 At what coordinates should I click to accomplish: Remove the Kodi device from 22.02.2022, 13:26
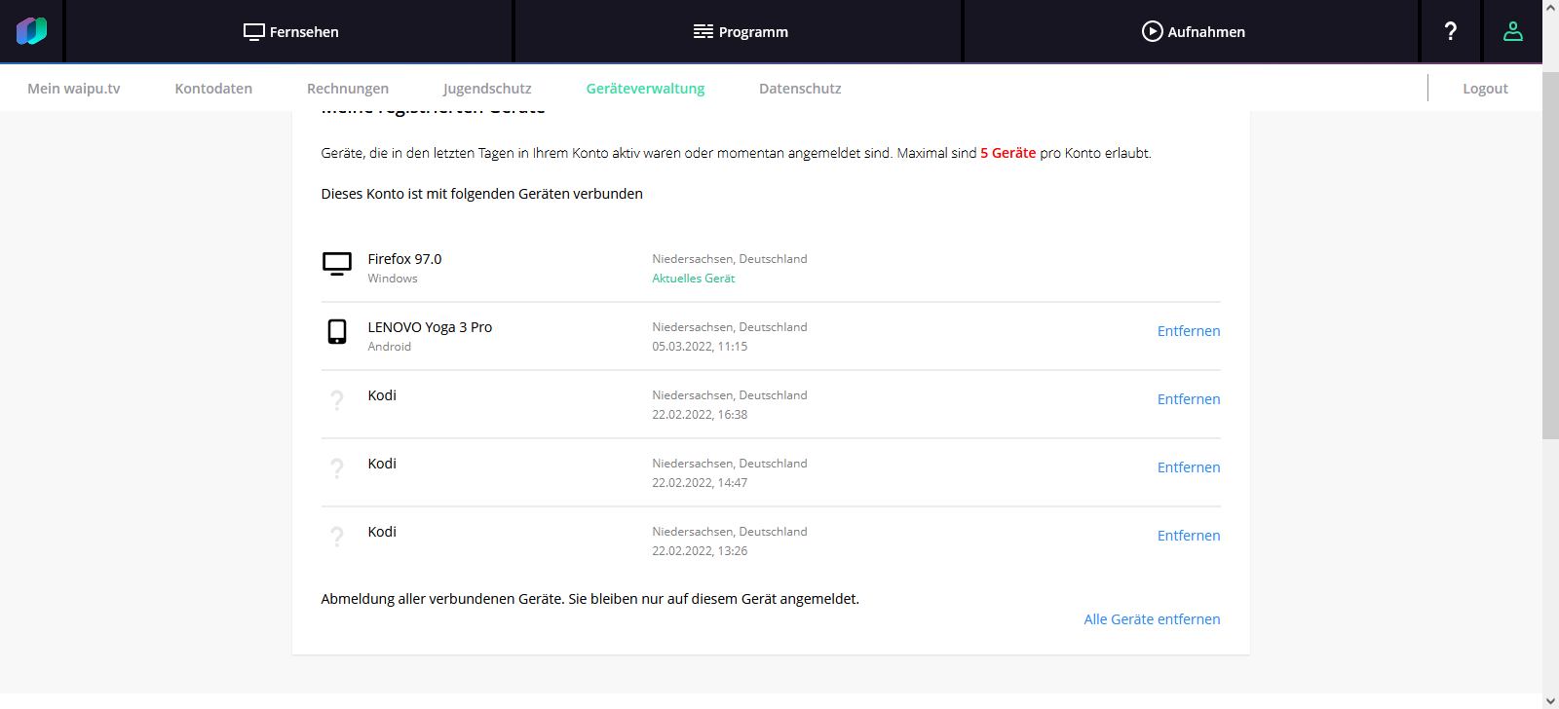(1189, 536)
